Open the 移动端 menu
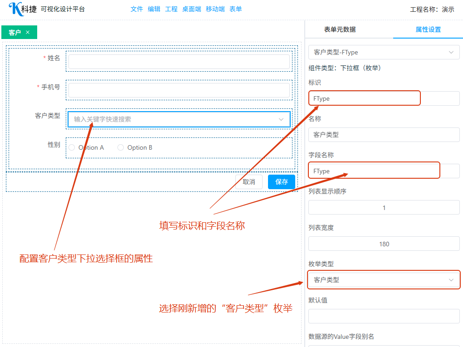 215,9
